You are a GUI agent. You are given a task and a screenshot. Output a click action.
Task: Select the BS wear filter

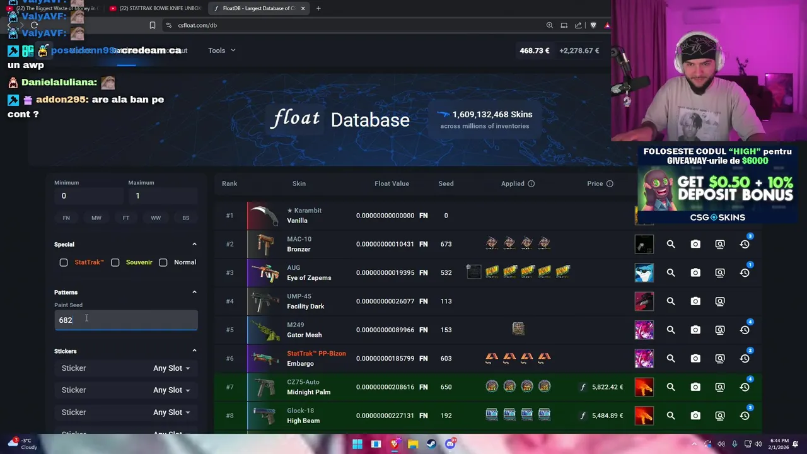click(185, 218)
